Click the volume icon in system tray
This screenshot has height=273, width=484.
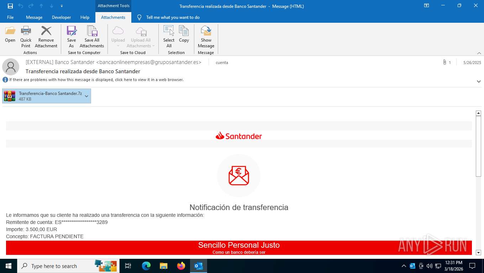coord(429,266)
